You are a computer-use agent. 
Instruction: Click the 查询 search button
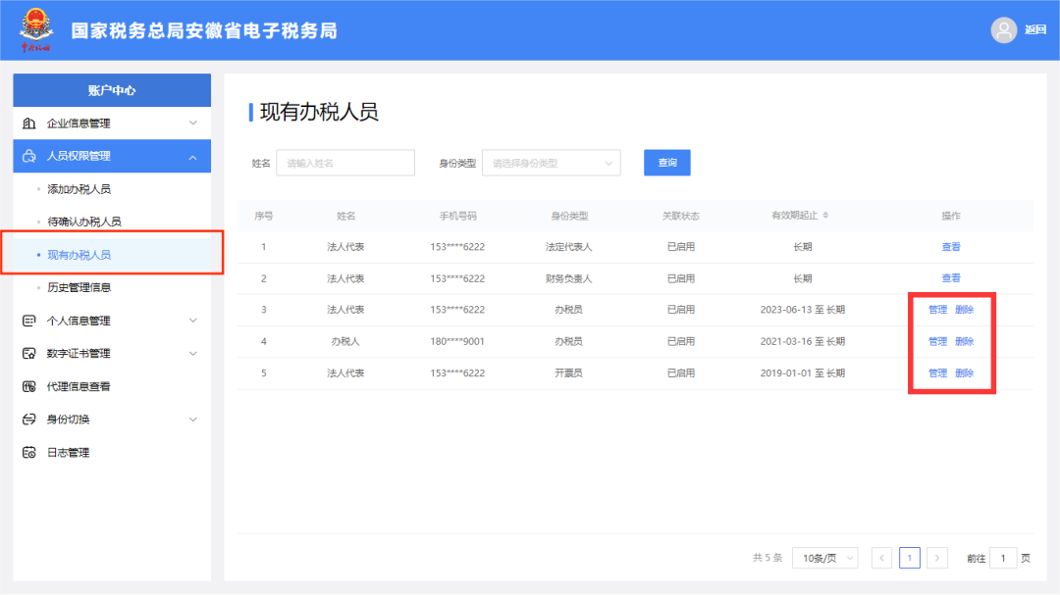[x=667, y=163]
